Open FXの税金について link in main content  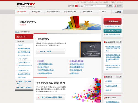76,70
